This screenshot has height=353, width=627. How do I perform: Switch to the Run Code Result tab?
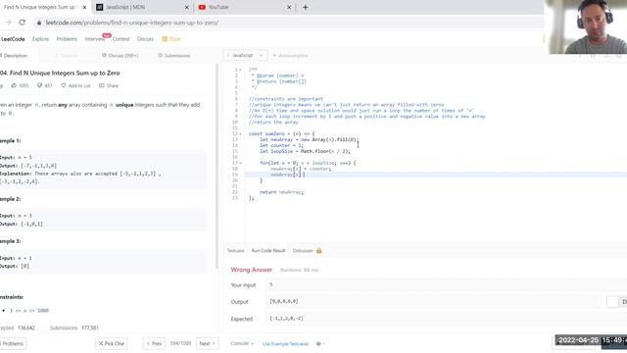[268, 251]
